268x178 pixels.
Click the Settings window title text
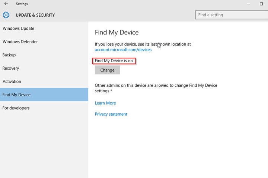pyautogui.click(x=22, y=4)
